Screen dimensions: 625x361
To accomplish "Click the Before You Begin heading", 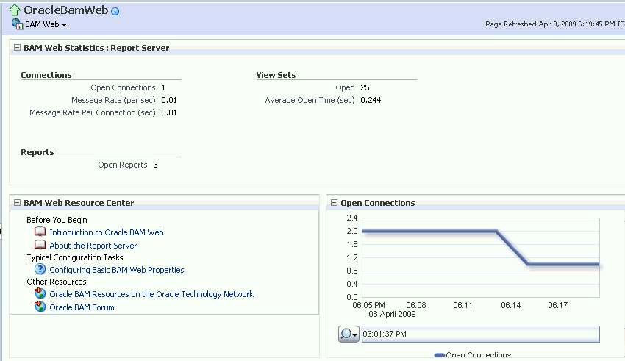I will 57,220.
